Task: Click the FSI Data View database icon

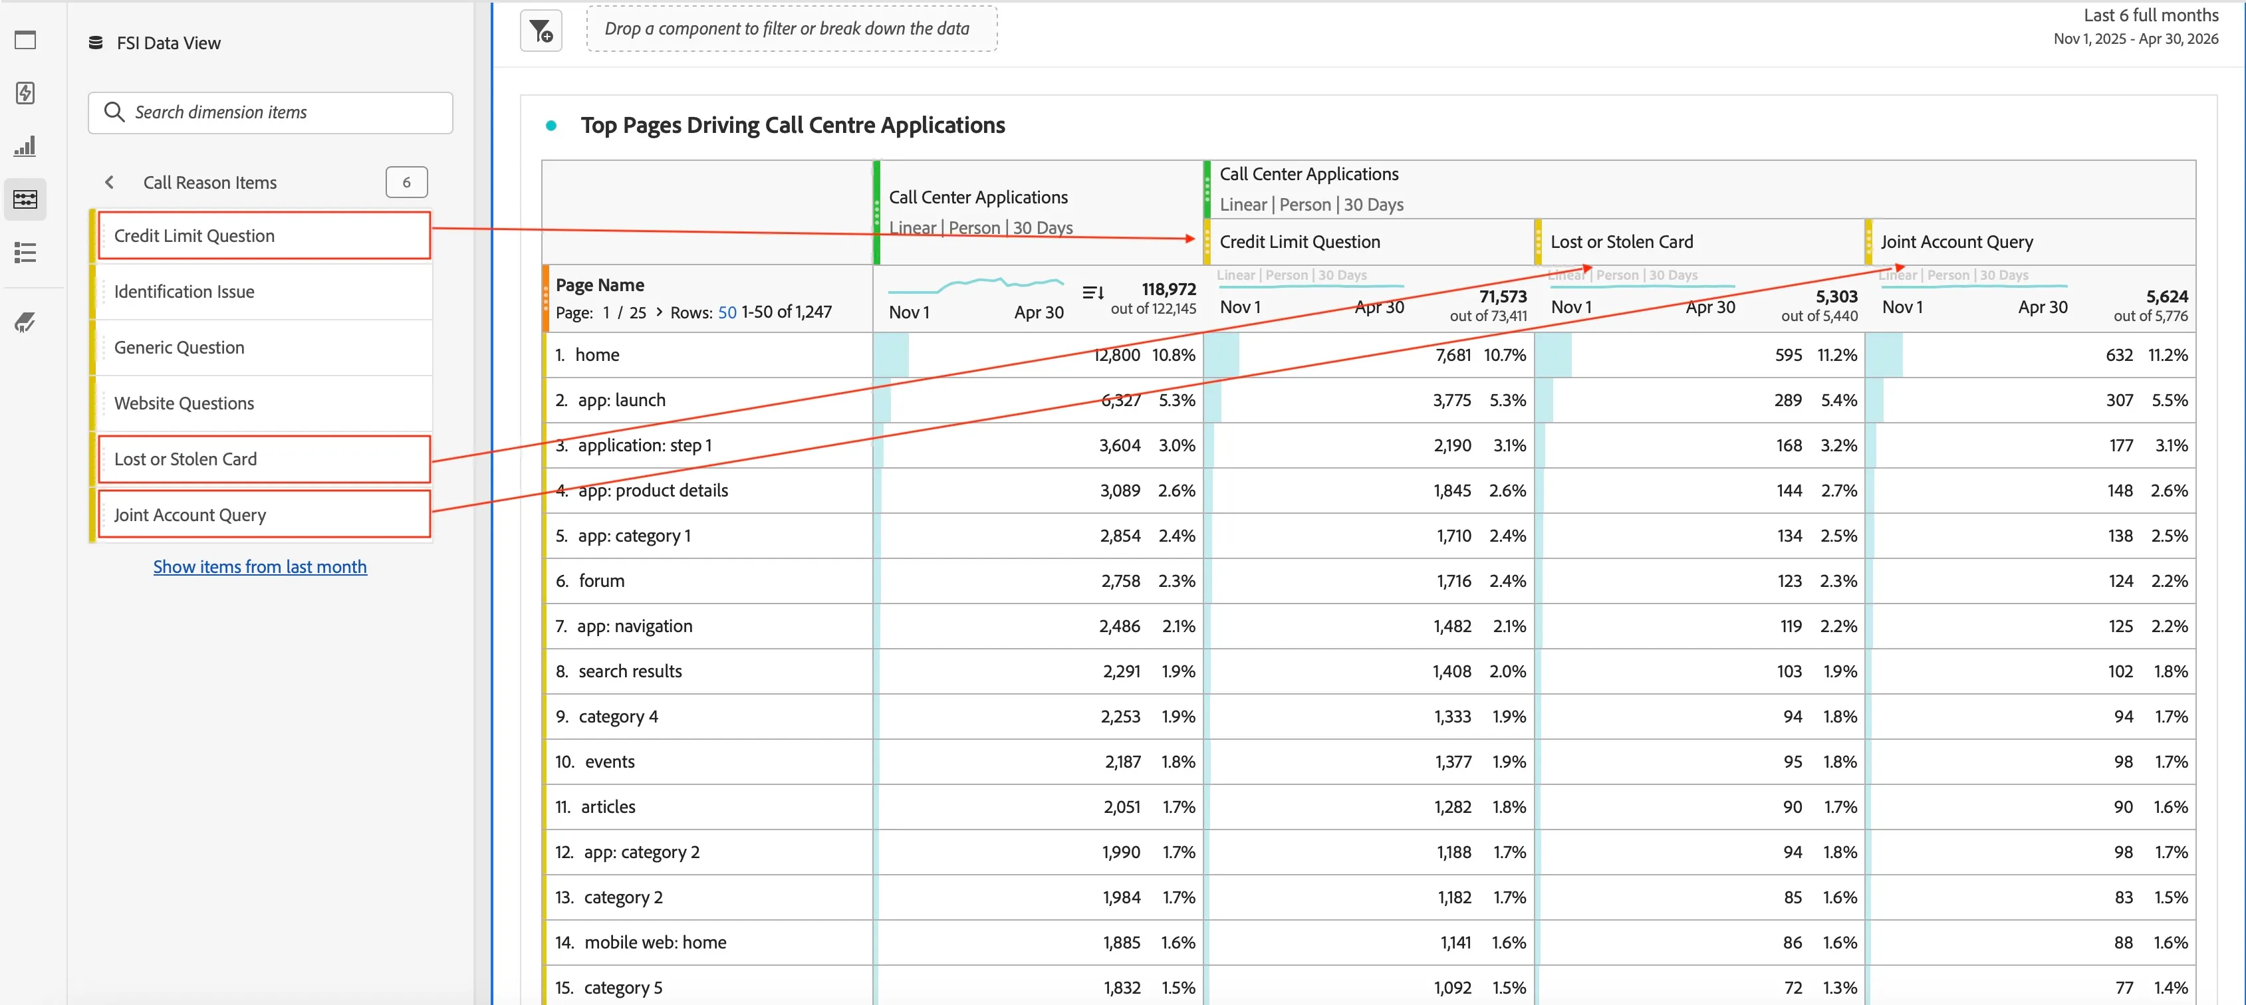Action: coord(96,43)
